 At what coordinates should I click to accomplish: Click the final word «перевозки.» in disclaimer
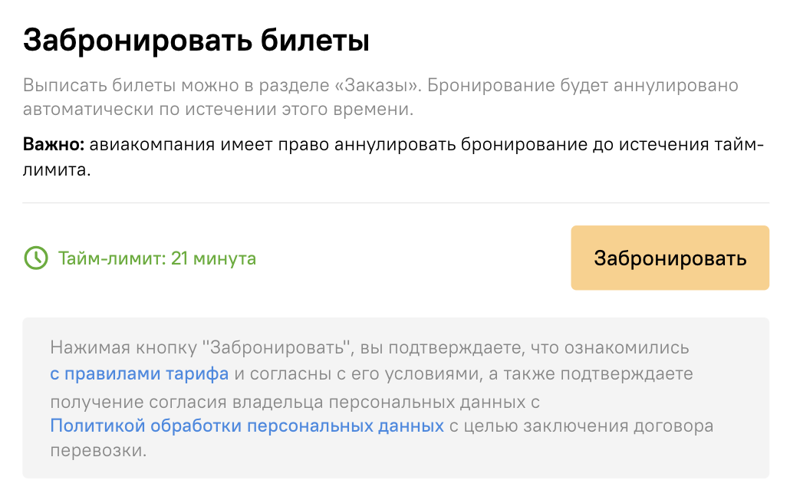click(98, 450)
